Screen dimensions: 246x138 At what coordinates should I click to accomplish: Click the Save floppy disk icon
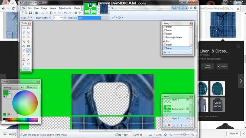(x=30, y=13)
